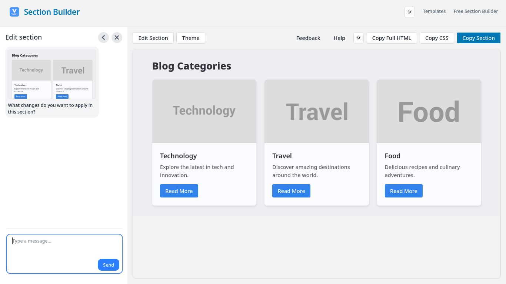
Task: Click 'What changes do you want to apply' prompt
Action: pyautogui.click(x=50, y=108)
